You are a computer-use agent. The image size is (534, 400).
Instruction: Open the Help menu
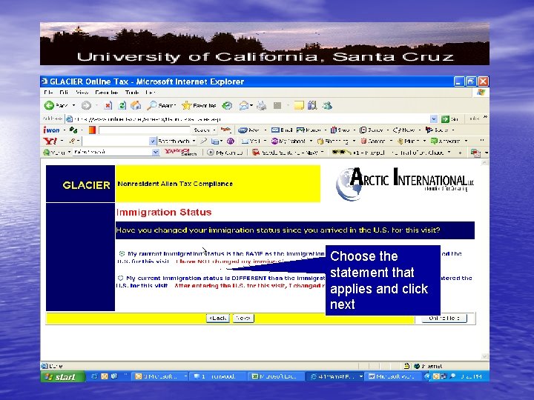point(150,92)
